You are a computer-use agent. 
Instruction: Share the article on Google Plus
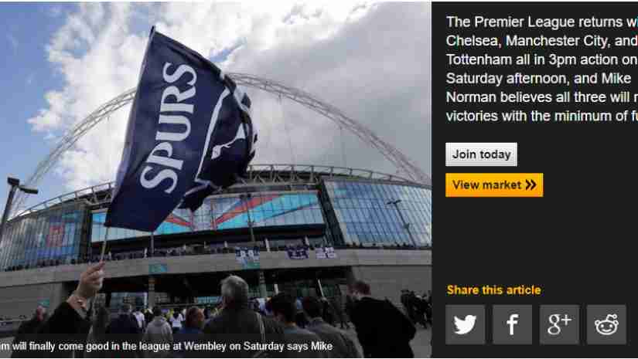[559, 324]
